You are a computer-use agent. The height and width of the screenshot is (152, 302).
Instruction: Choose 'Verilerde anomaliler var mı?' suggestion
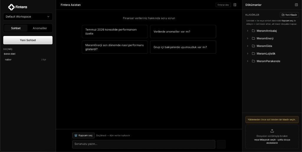pos(183,31)
